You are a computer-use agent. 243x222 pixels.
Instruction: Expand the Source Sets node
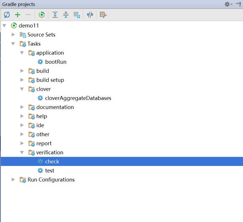tap(13, 35)
